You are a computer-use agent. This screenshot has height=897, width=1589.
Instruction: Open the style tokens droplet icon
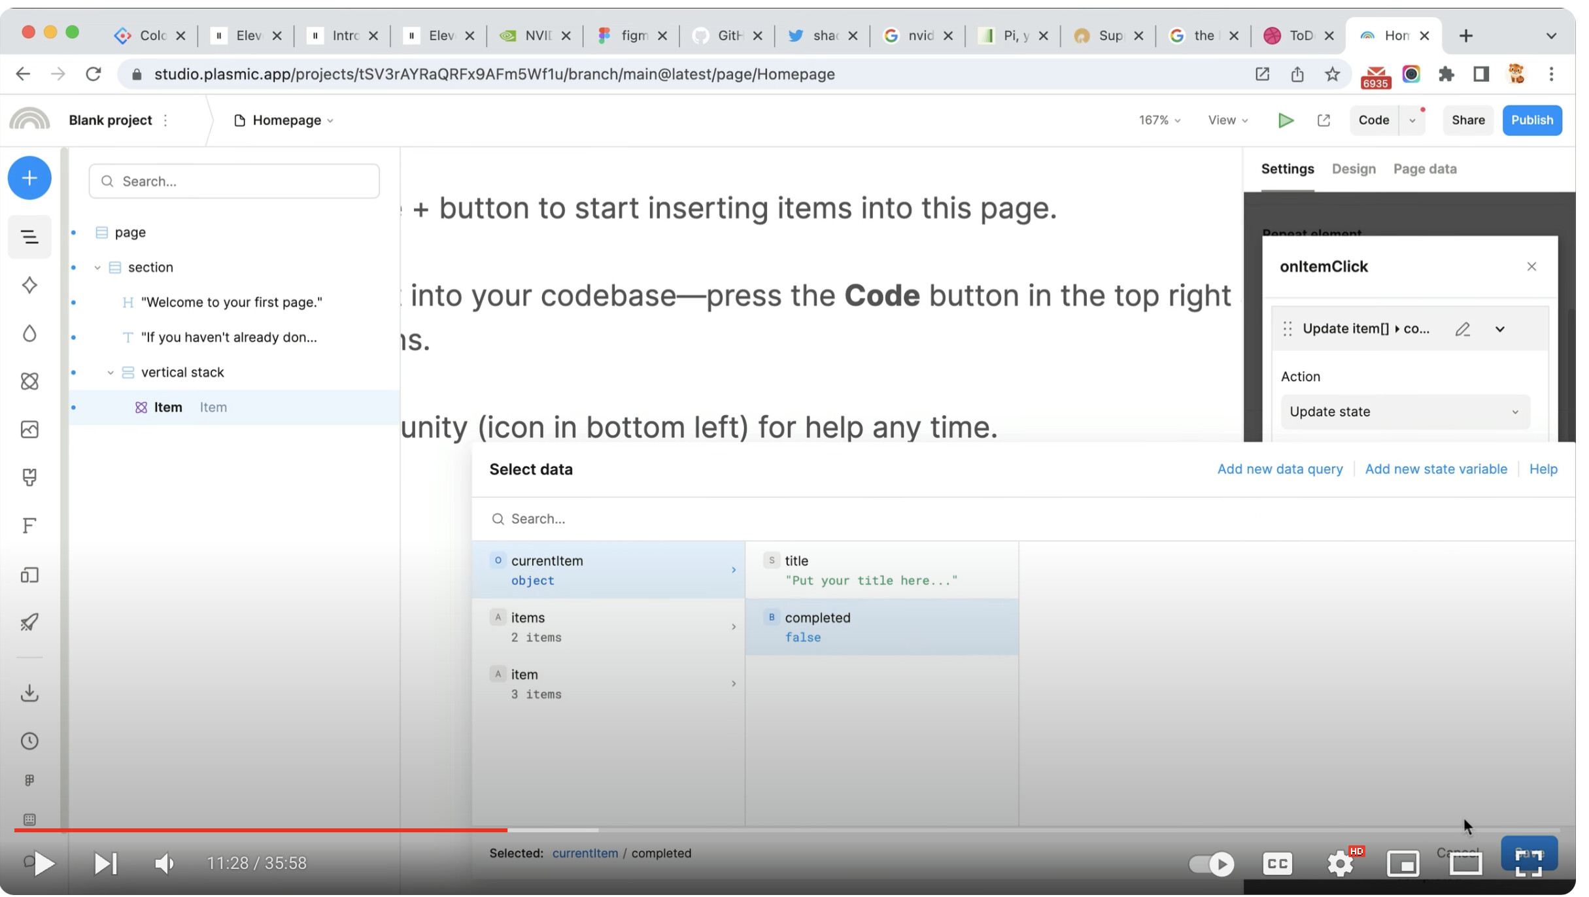pos(29,334)
